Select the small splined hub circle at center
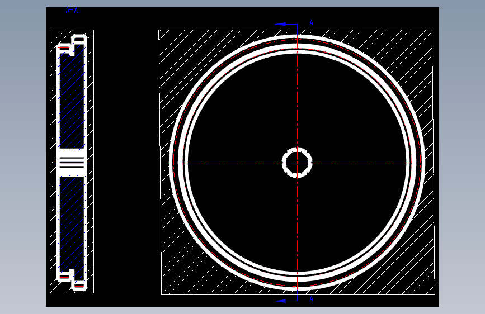485x314 pixels. tap(297, 163)
